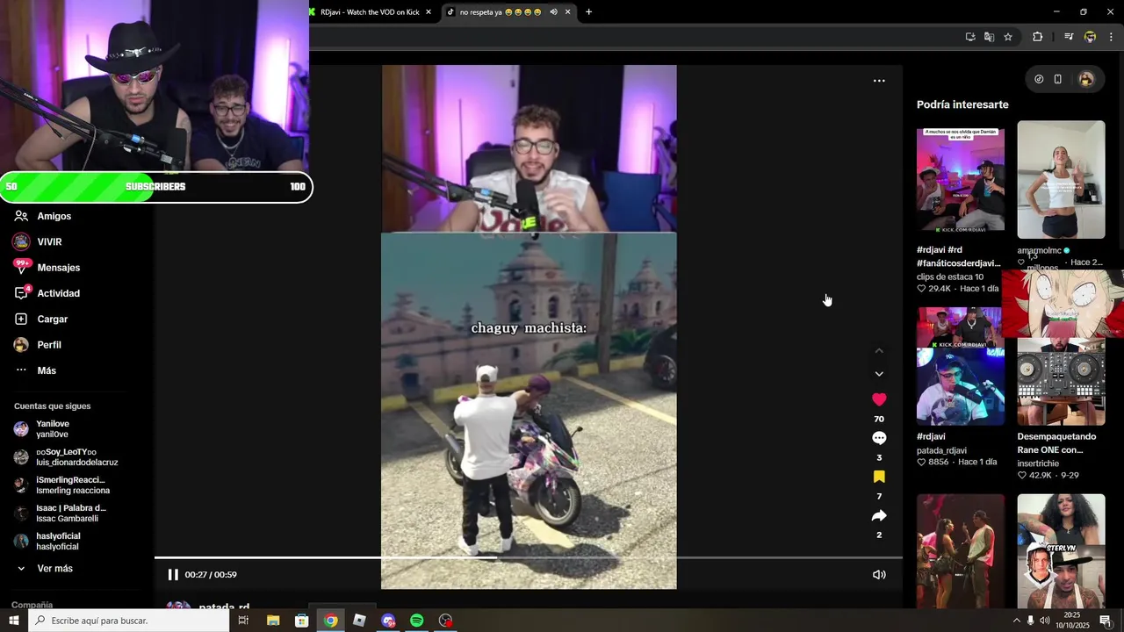This screenshot has height=632, width=1124.
Task: Open Chrome profile avatar
Action: (x=1090, y=37)
